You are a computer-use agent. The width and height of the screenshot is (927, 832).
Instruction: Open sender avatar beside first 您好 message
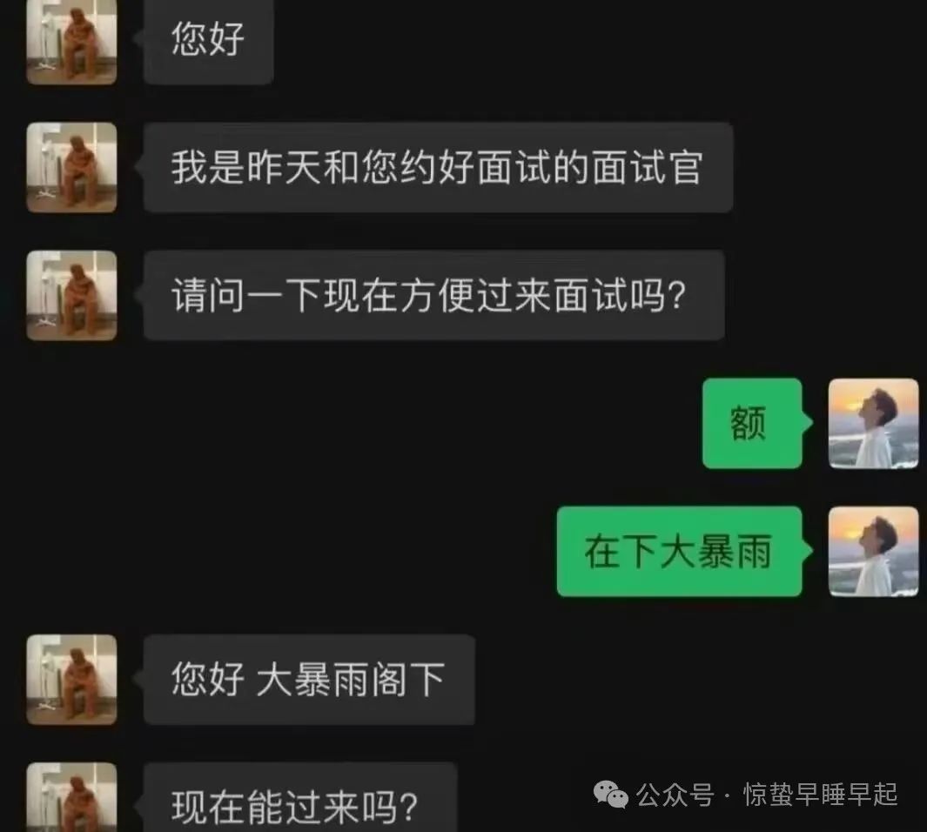click(71, 40)
